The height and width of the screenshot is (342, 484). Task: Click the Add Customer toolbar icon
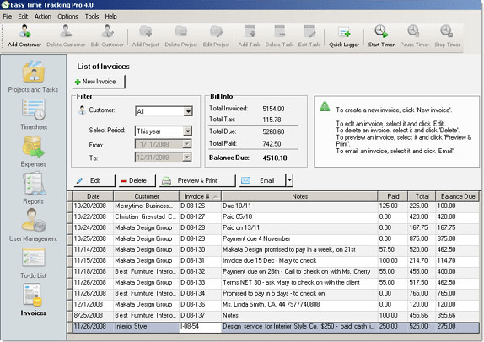coord(24,36)
